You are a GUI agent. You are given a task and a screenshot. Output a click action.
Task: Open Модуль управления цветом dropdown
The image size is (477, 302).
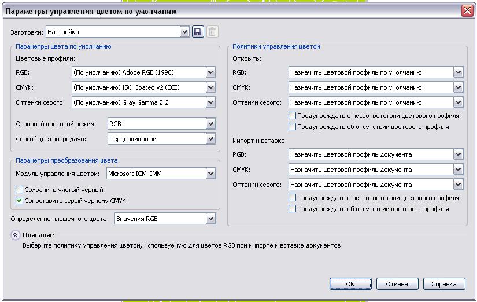(161, 174)
